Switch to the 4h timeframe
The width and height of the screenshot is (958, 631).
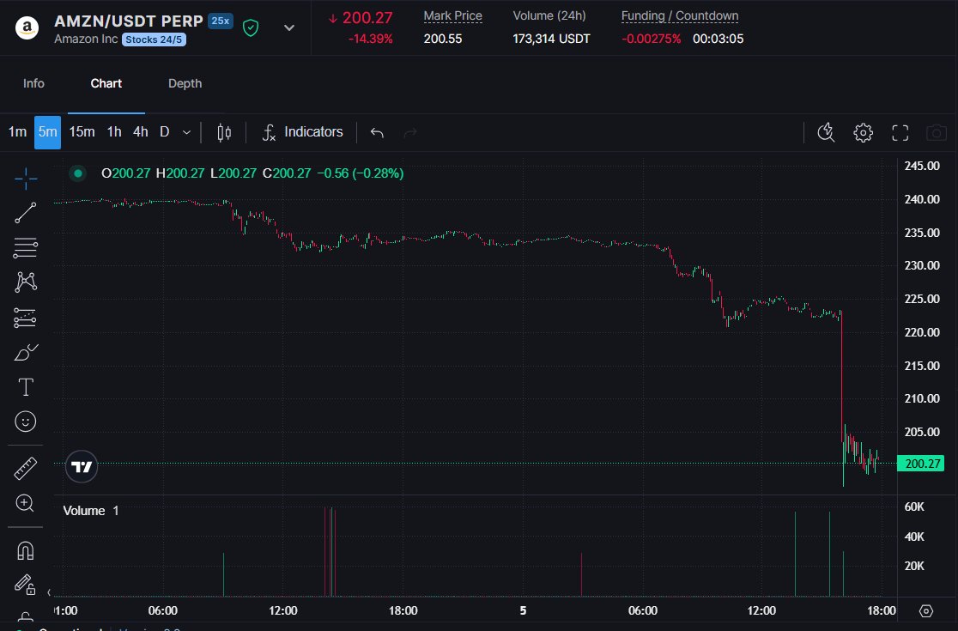[x=141, y=132]
